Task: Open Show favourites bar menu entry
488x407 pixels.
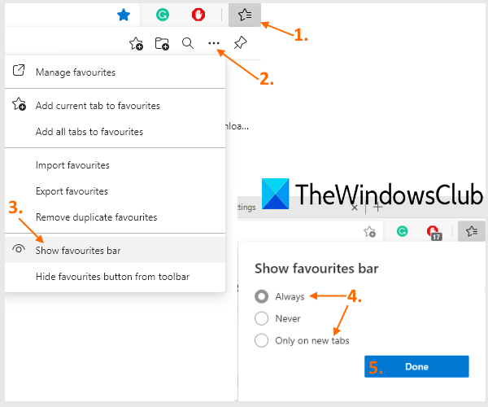Action: pyautogui.click(x=115, y=250)
